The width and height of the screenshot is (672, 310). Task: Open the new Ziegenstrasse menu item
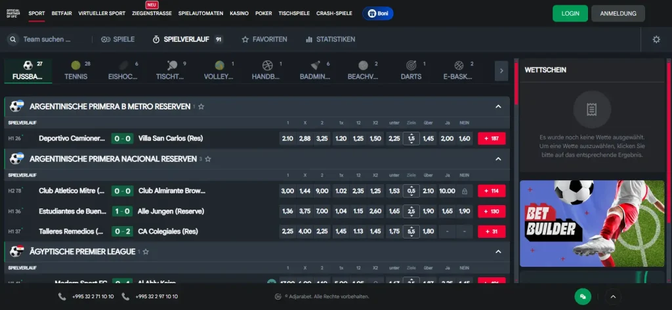pyautogui.click(x=152, y=13)
